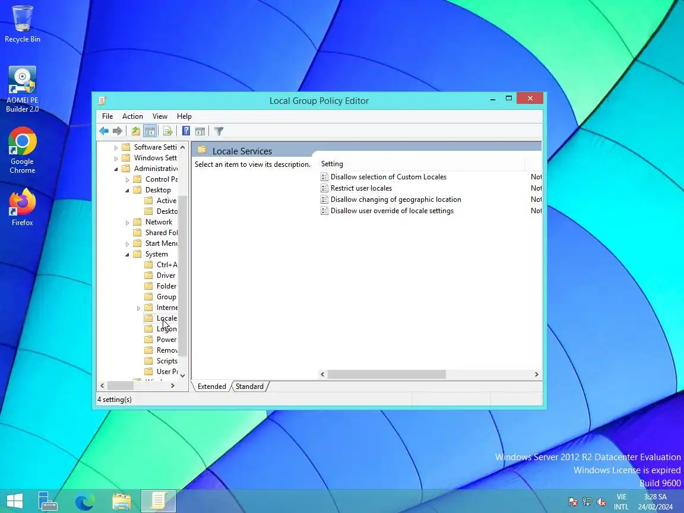Expand the Internet tree node under System
Screen dimensions: 684x513
(x=139, y=308)
